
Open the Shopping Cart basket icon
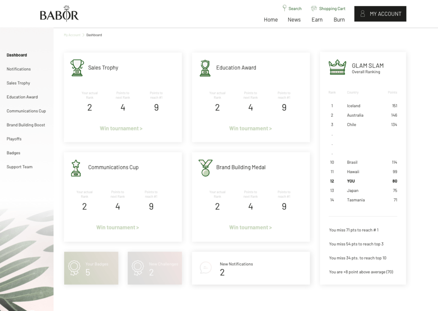(314, 9)
